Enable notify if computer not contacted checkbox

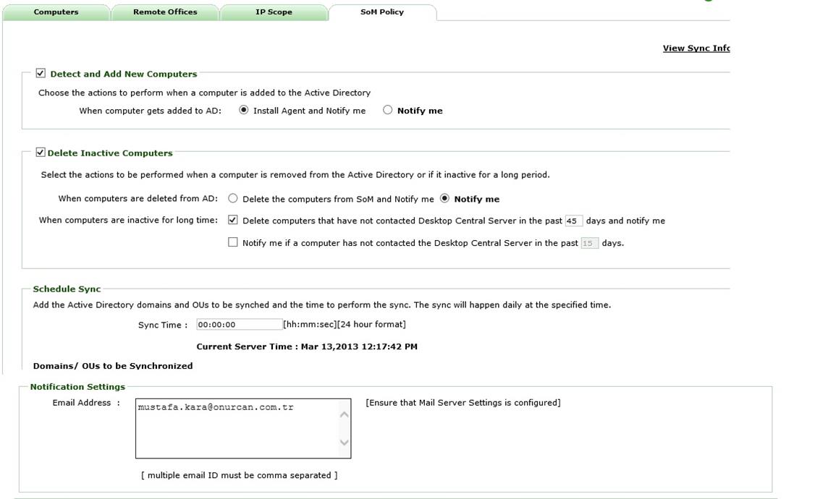[233, 242]
